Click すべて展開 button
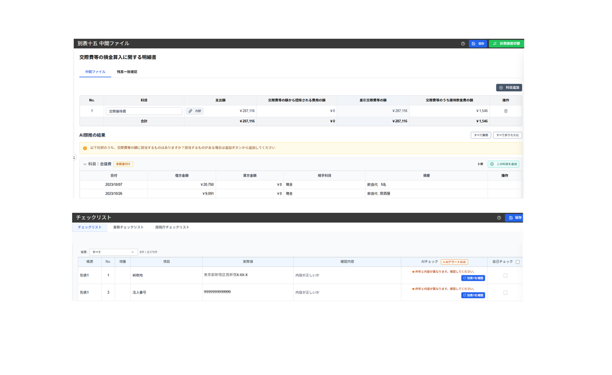The height and width of the screenshot is (375, 612). [x=480, y=136]
